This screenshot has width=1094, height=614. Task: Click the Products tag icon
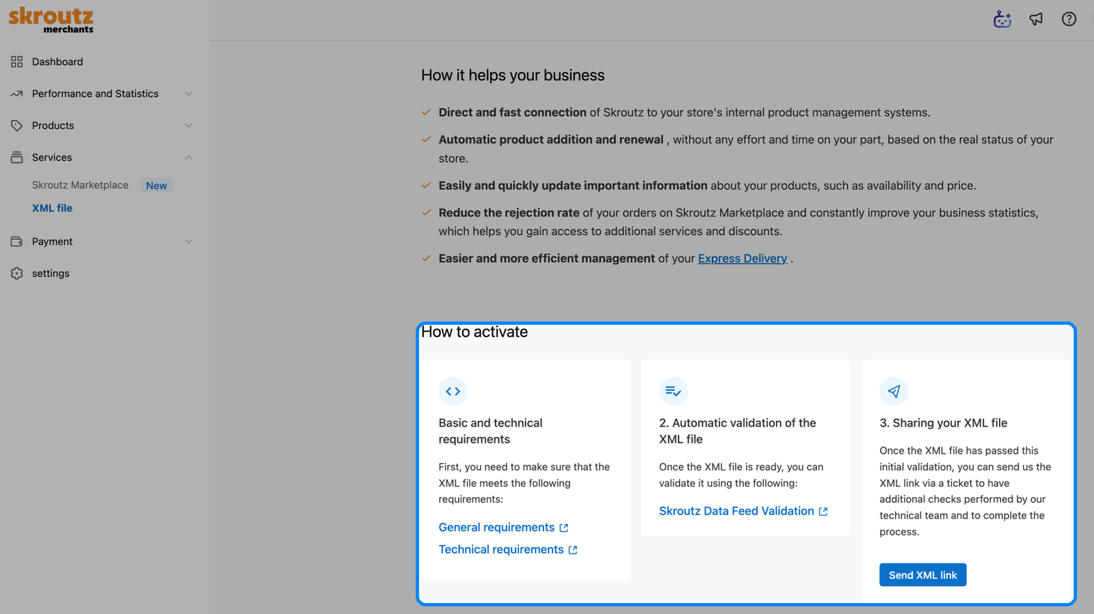coord(17,126)
